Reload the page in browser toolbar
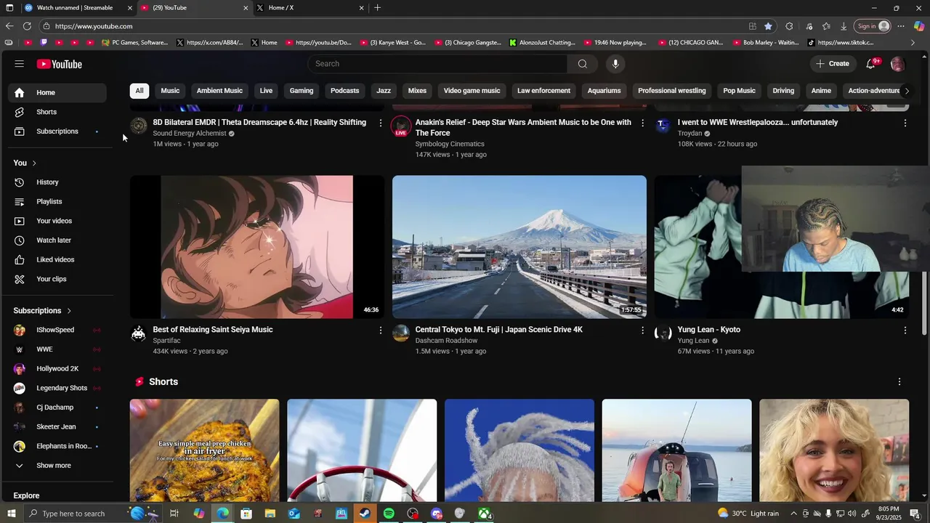Image resolution: width=930 pixels, height=523 pixels. pos(27,26)
